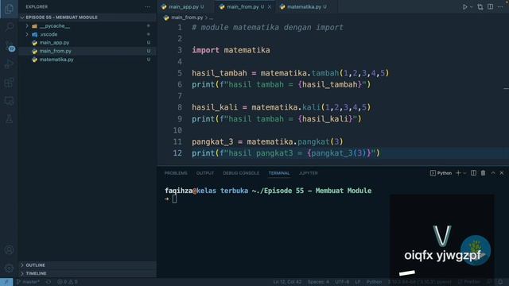Viewport: 509px width, 286px height.
Task: Select the main_from.py editor tab
Action: pos(246,7)
